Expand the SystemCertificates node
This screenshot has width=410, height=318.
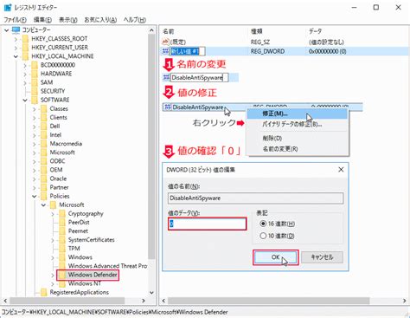(x=53, y=240)
